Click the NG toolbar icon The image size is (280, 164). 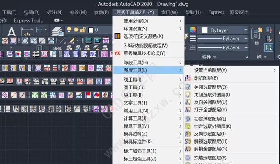point(93,54)
